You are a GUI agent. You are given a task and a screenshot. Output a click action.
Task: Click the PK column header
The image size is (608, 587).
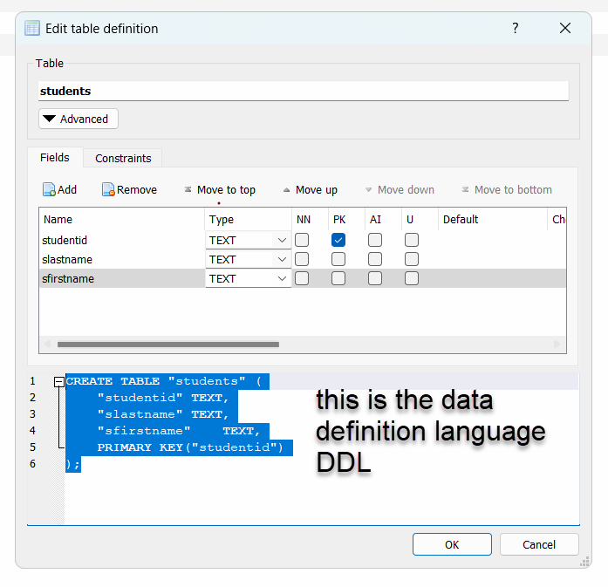coord(346,220)
